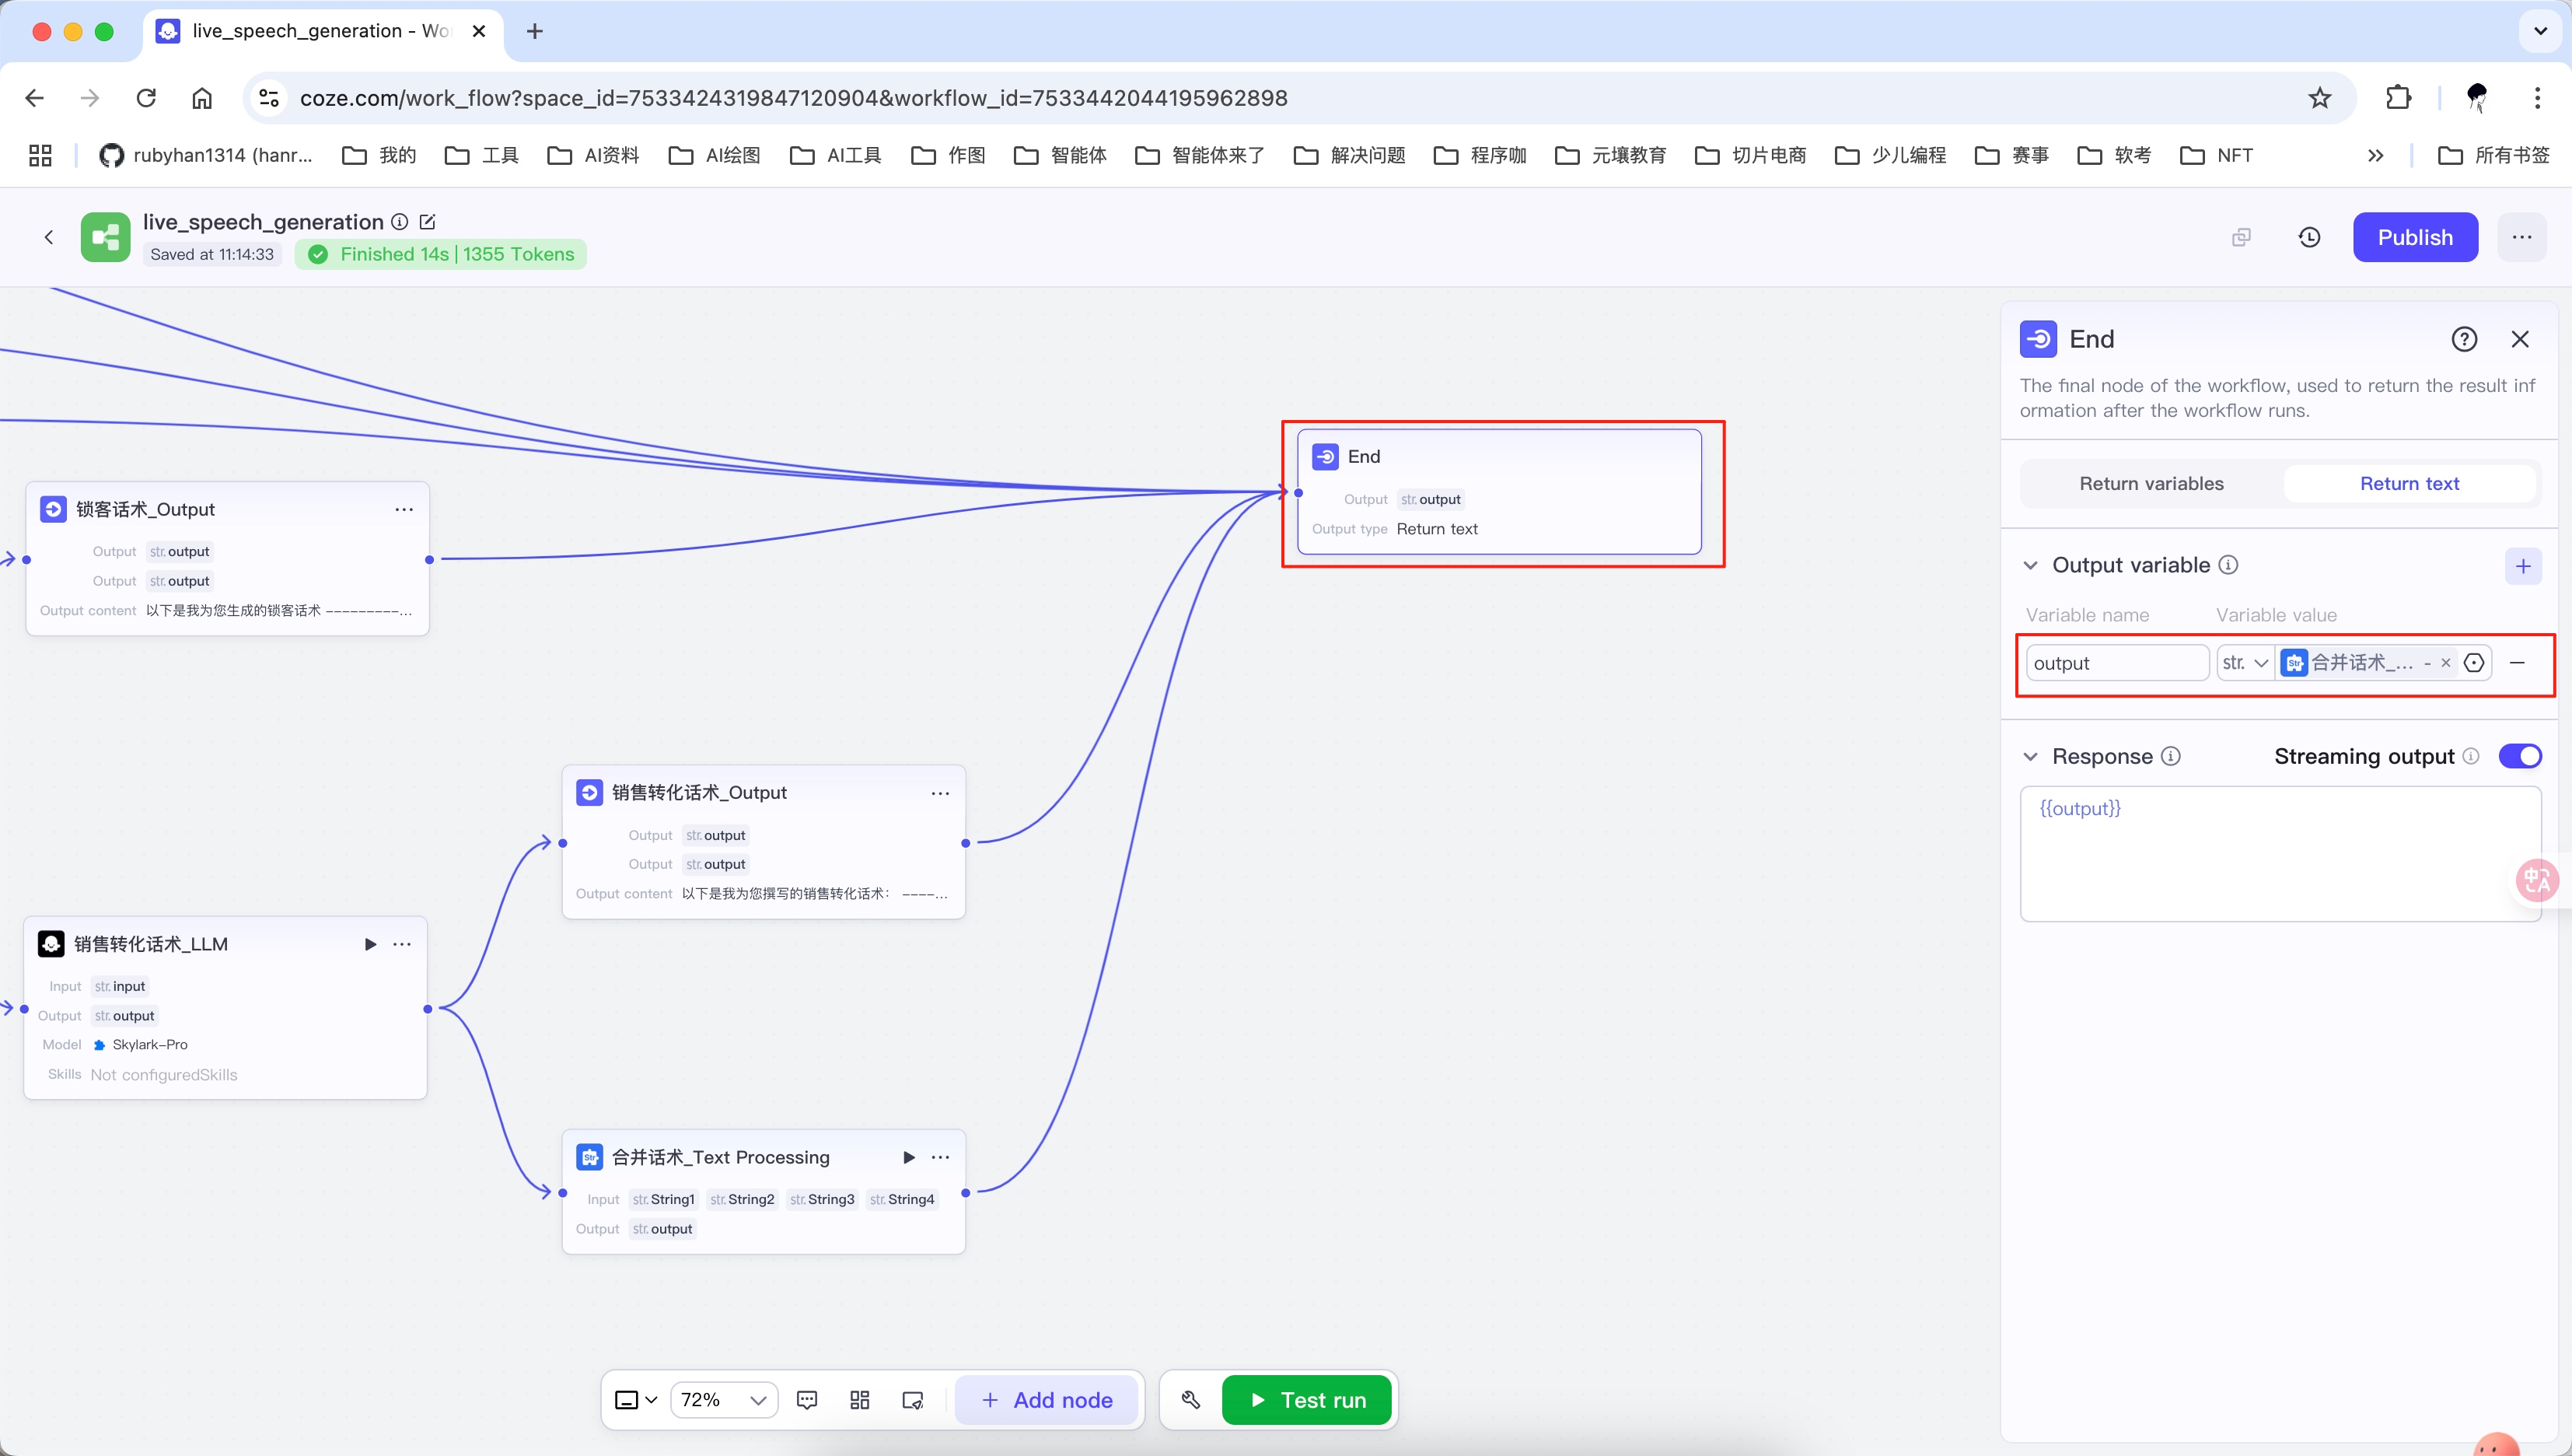Open the 销售转化话术_Output node more options menu
2572x1456 pixels.
pos(940,793)
